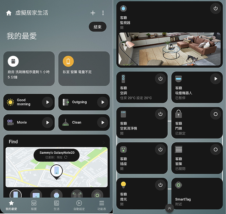Select the watch device under Find map
Viewport: 226px width, 214px height.
[56, 194]
